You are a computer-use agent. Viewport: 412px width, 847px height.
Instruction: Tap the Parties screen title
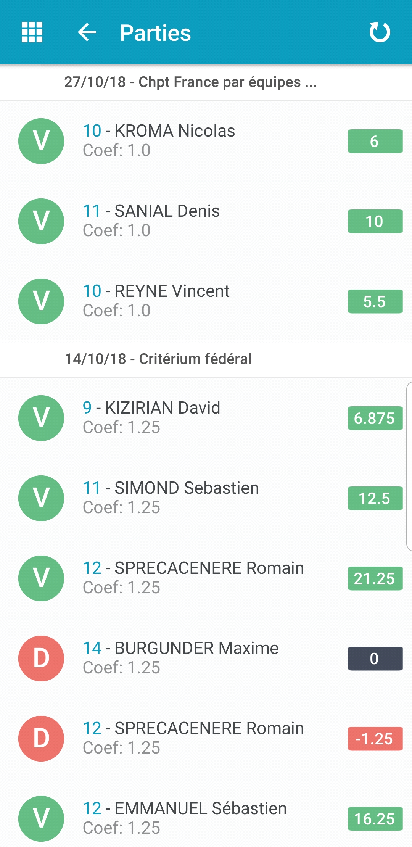pos(155,33)
